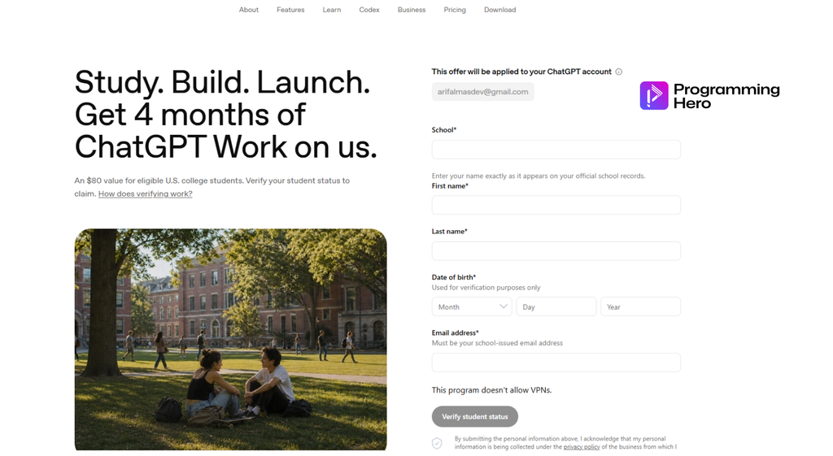833x456 pixels.
Task: Click the 'Used for verification purposes only' text
Action: [x=486, y=288]
